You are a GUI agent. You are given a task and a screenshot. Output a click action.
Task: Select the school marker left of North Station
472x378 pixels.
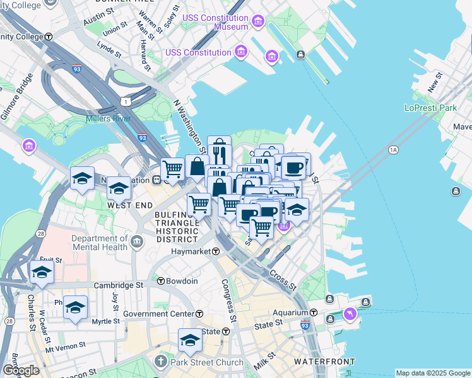(x=82, y=180)
